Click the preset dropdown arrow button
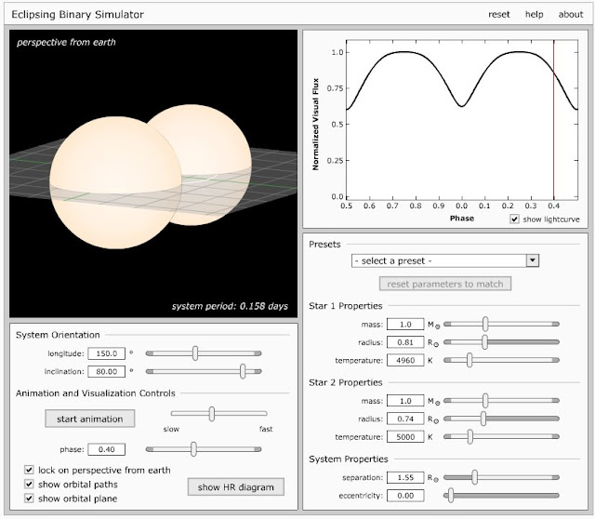 click(533, 260)
